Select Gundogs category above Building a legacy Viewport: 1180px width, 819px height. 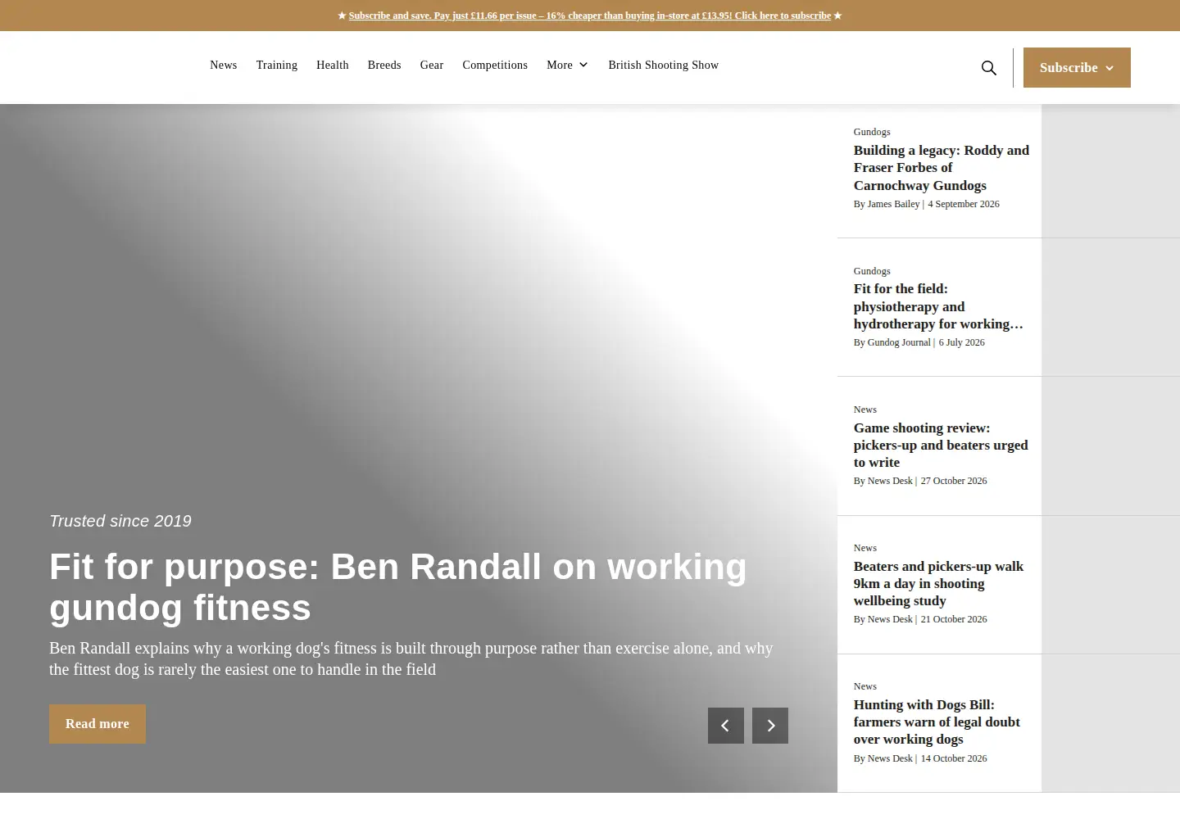pos(872,132)
